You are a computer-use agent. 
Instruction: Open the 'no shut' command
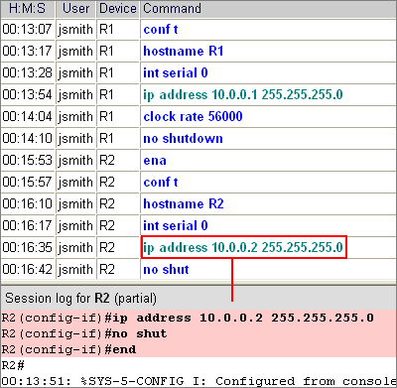click(166, 270)
